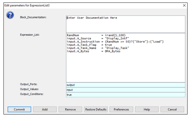The width and height of the screenshot is (191, 117).
Task: Open Help for this dialog
Action: click(x=147, y=109)
